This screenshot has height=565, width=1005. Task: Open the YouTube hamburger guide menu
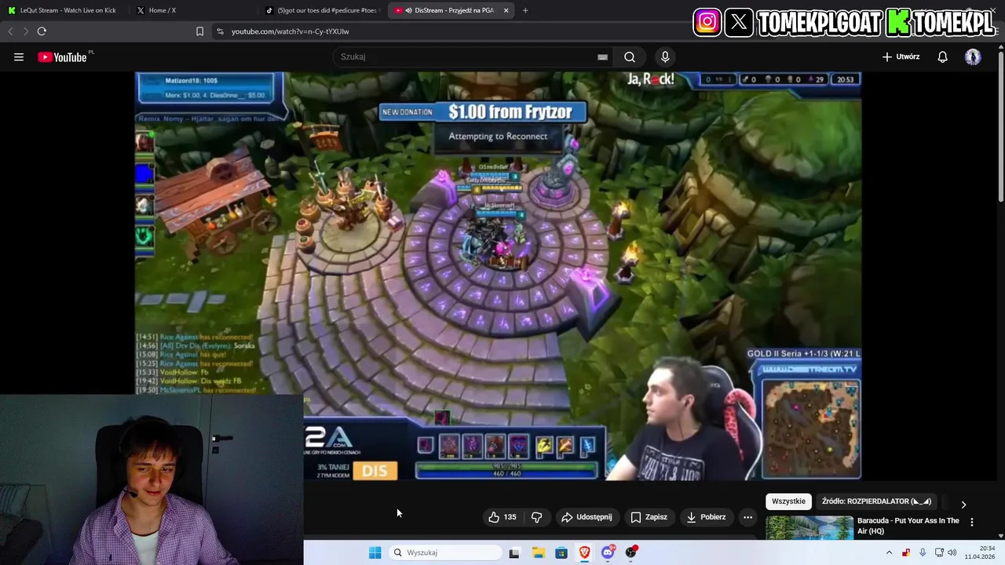[19, 56]
